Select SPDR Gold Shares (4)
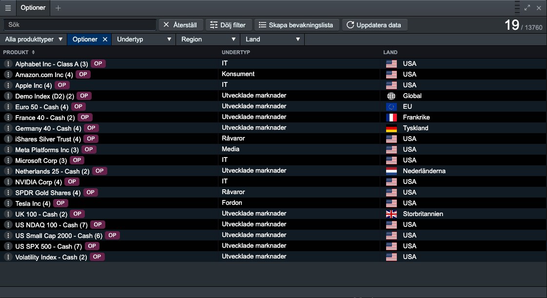The width and height of the screenshot is (547, 298). pyautogui.click(x=48, y=193)
